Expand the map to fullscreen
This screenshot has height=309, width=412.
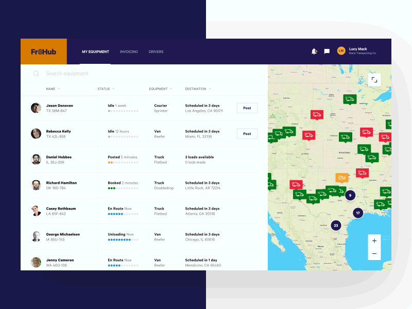[x=374, y=80]
